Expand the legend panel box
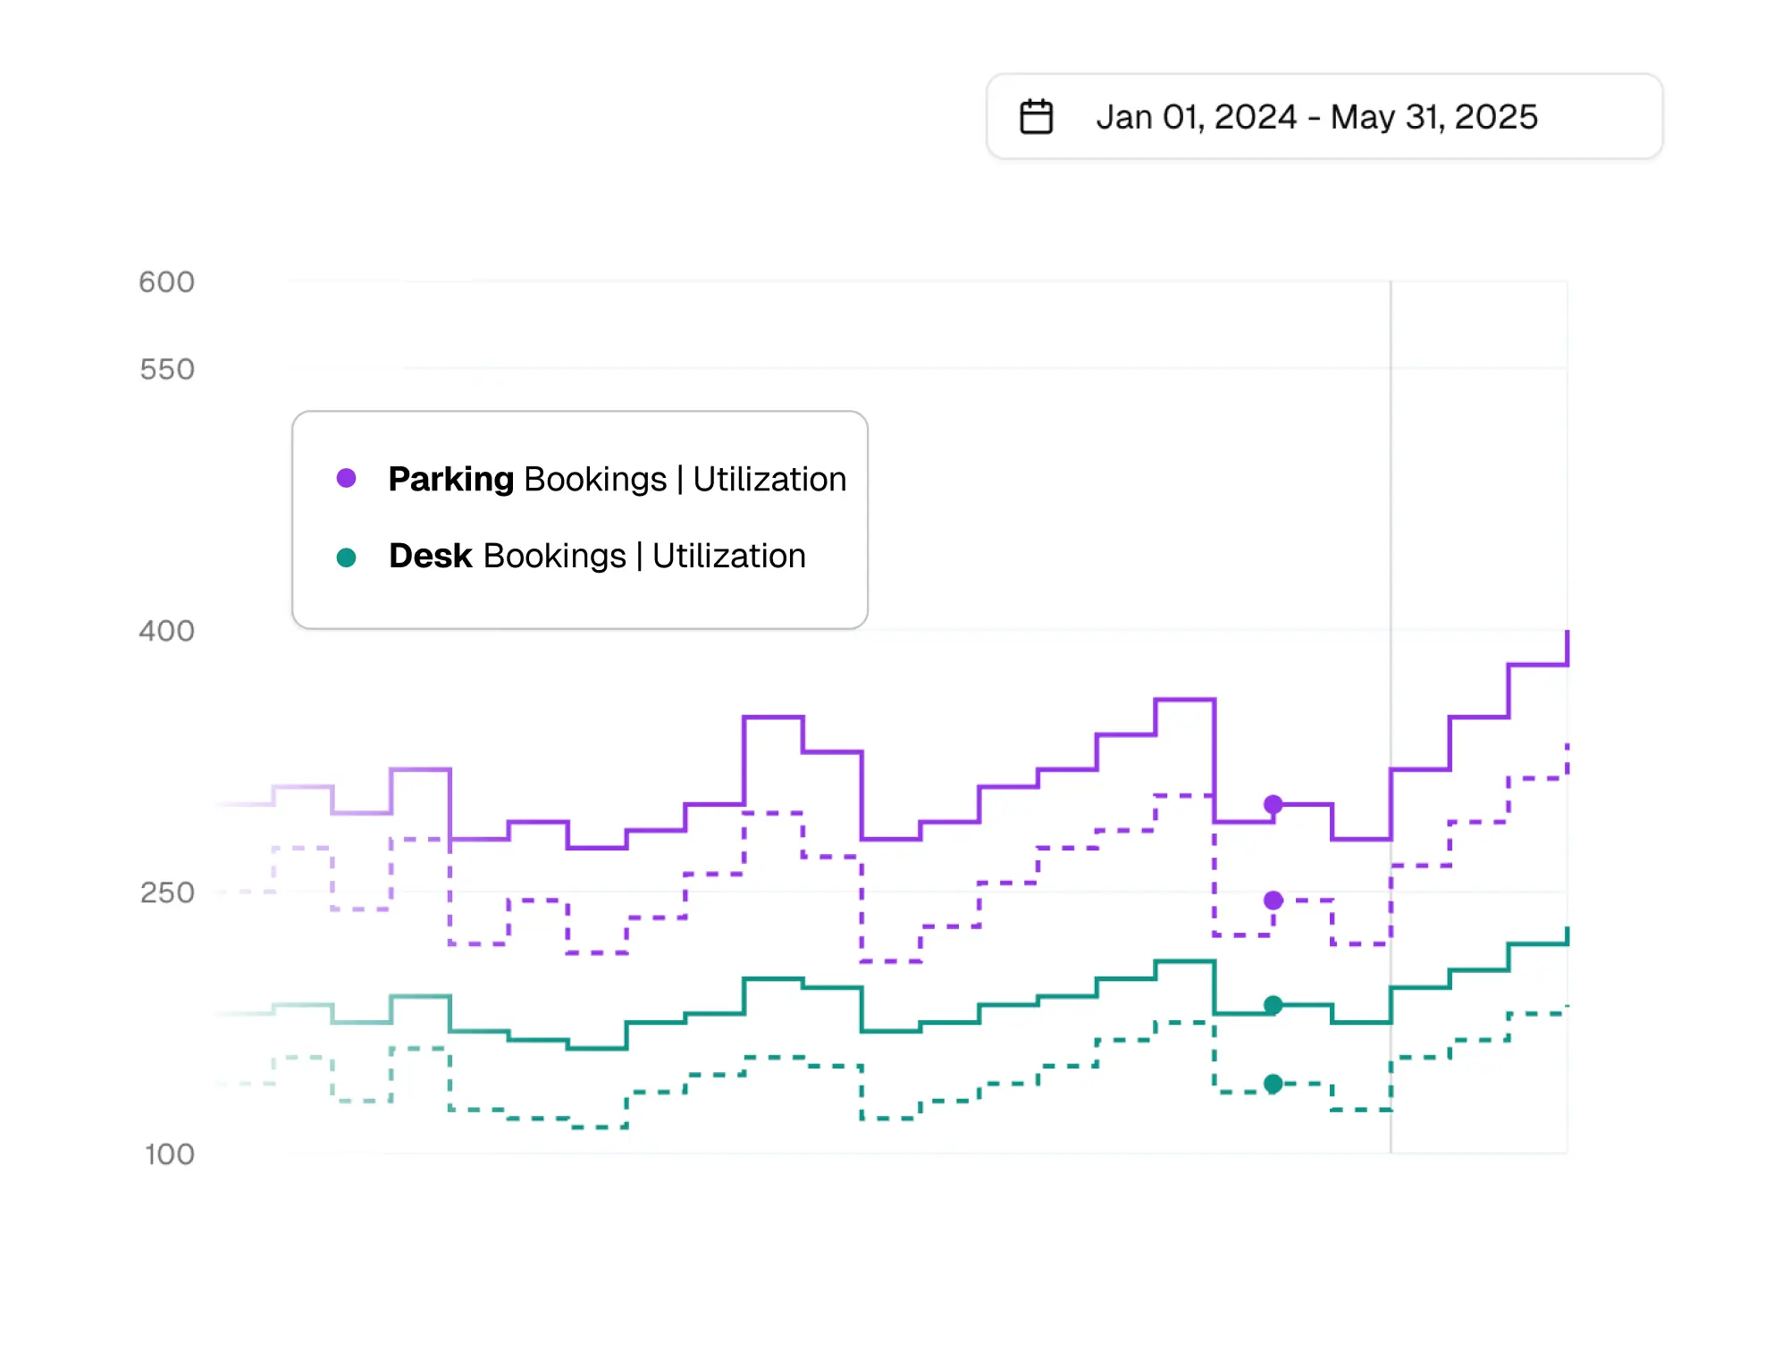 click(x=579, y=518)
